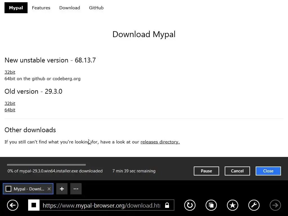Open a new tab with plus button
288x216 pixels.
tap(62, 189)
